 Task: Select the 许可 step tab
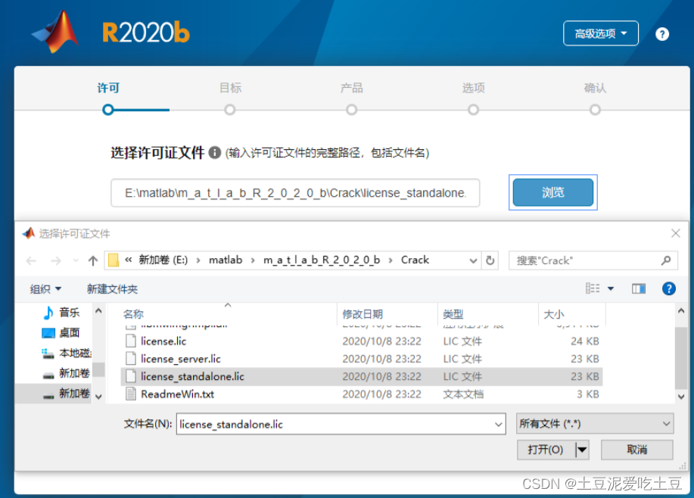point(108,88)
